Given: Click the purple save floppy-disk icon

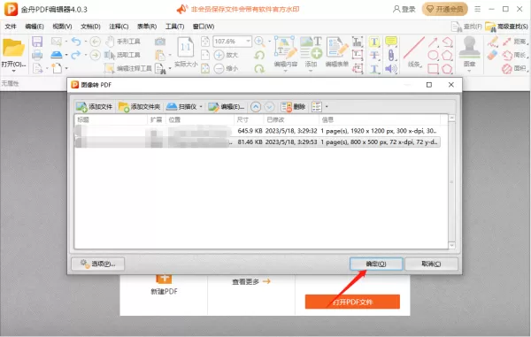Looking at the screenshot, I should pyautogui.click(x=37, y=42).
